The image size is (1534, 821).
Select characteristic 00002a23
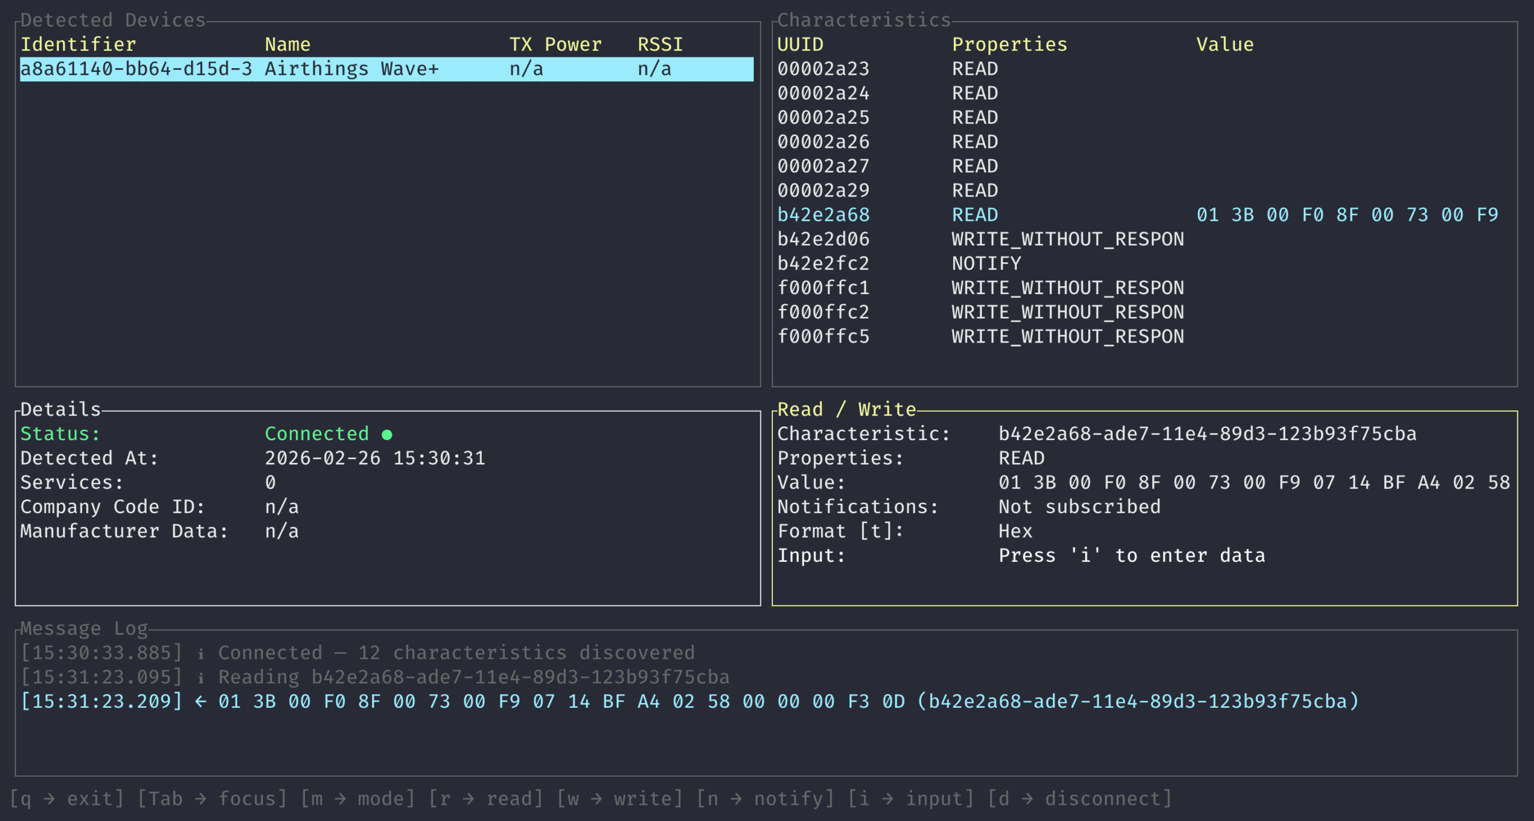[823, 69]
